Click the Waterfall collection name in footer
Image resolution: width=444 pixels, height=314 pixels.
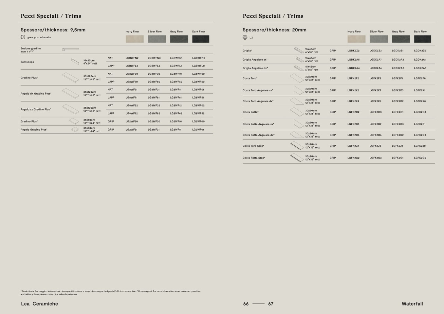(412, 304)
